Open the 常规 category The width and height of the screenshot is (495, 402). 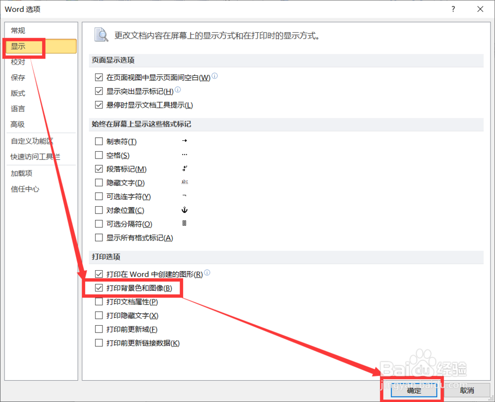(x=18, y=31)
